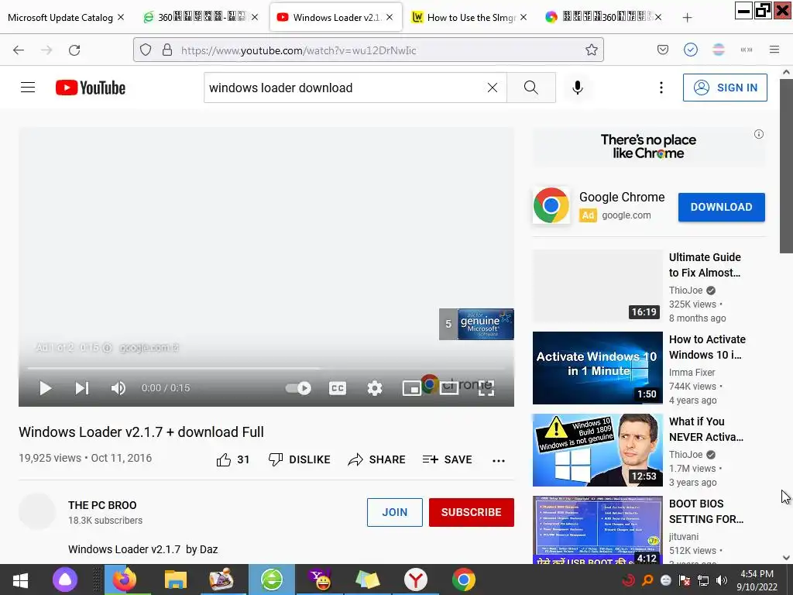Reload the current page
This screenshot has height=595, width=793.
(x=74, y=50)
